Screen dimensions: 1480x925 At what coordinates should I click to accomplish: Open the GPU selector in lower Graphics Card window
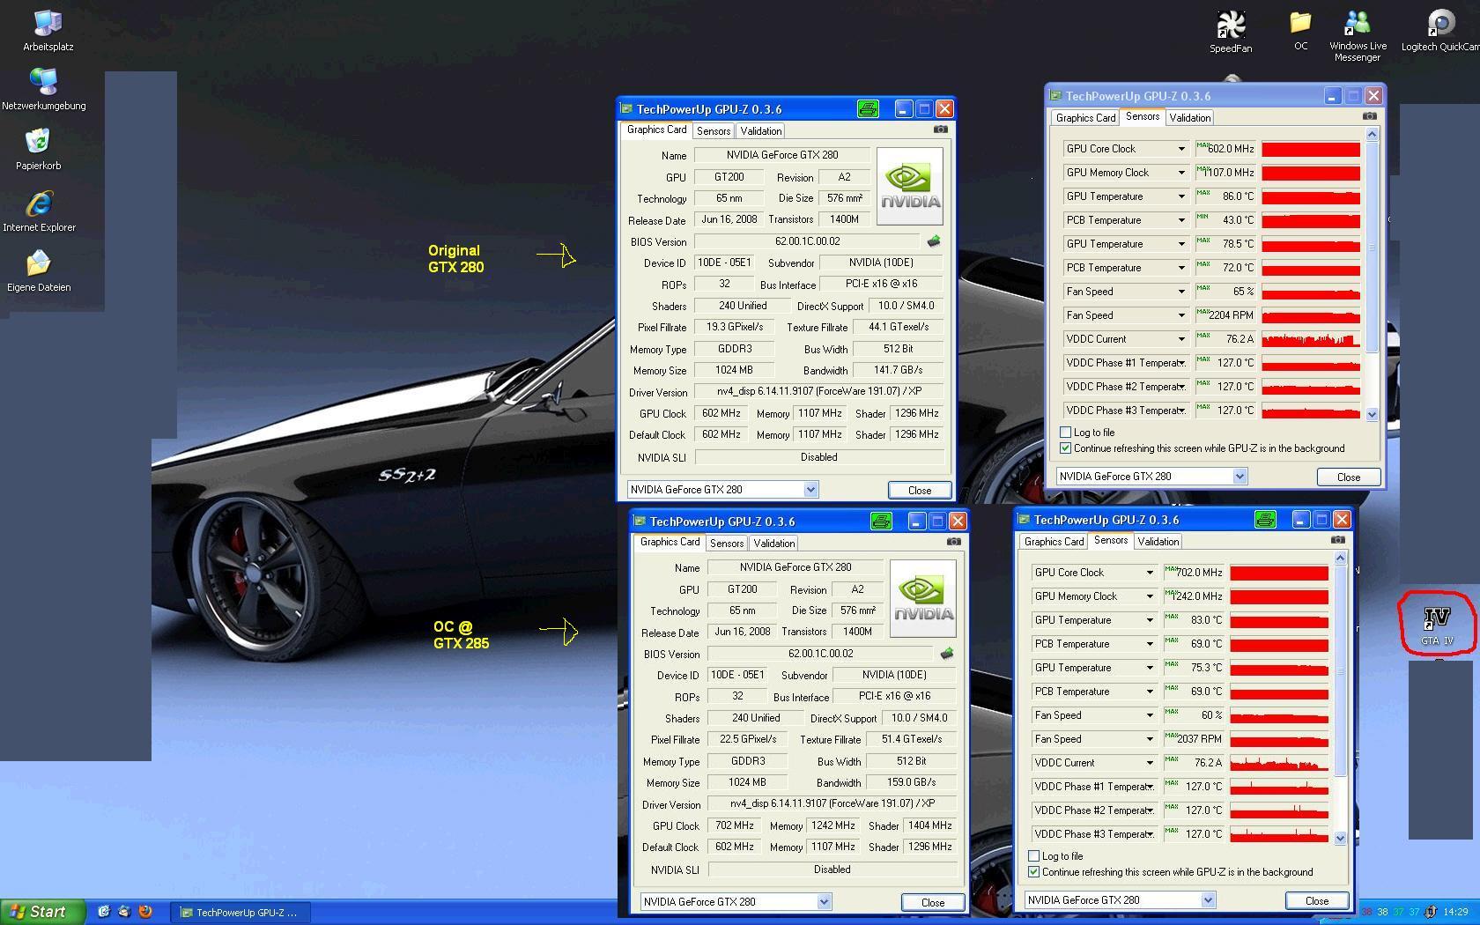736,901
